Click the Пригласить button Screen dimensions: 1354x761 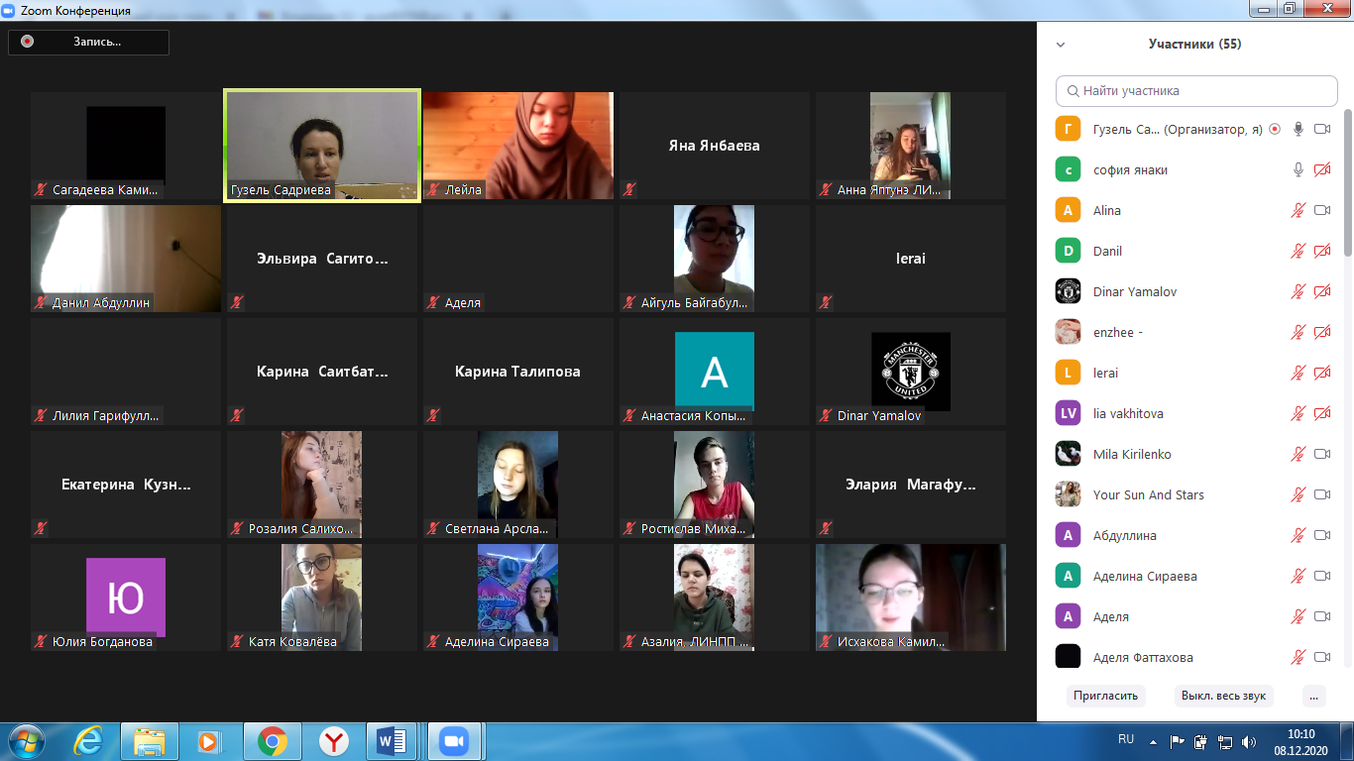[x=1105, y=696]
